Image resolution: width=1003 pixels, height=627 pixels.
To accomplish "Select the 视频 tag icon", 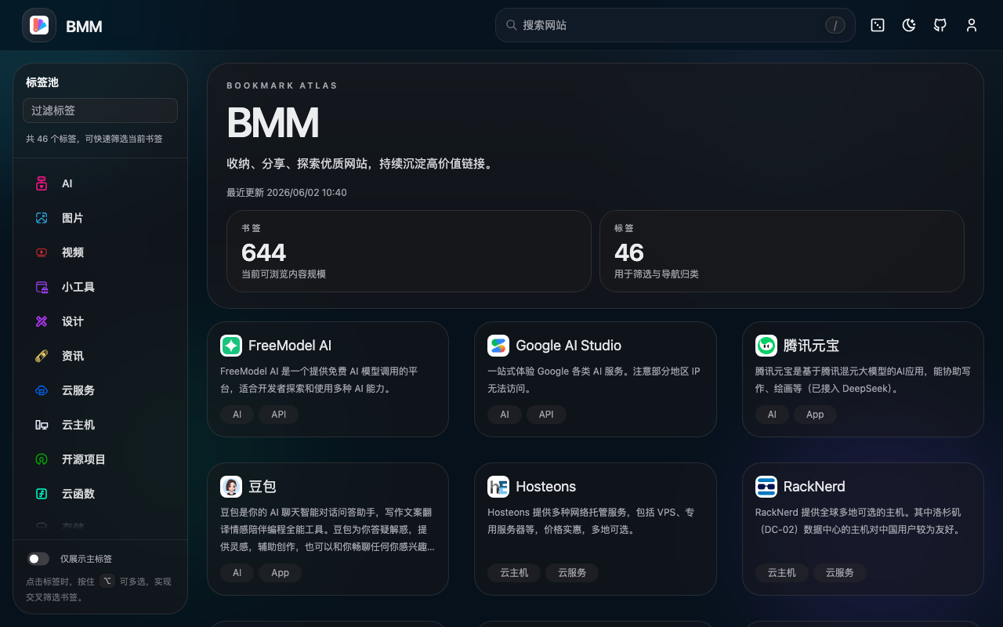I will click(42, 252).
